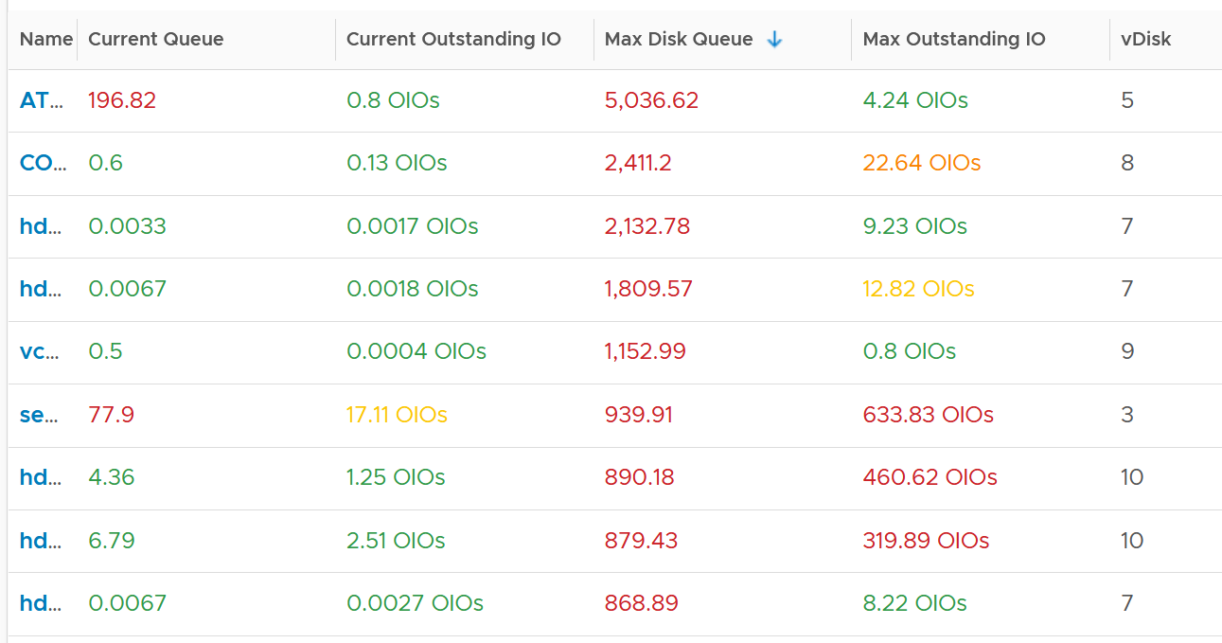Screen dimensions: 1222x643
Task: Open the hd... link with 2,132.78 max queue
Action: [x=41, y=226]
